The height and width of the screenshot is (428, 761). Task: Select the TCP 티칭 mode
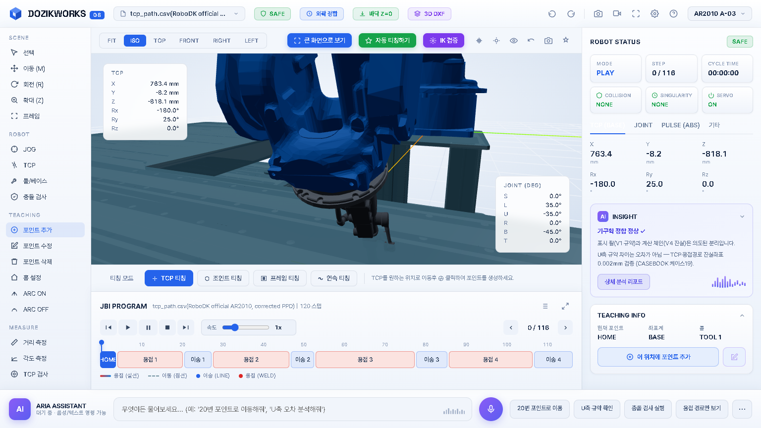(x=169, y=278)
